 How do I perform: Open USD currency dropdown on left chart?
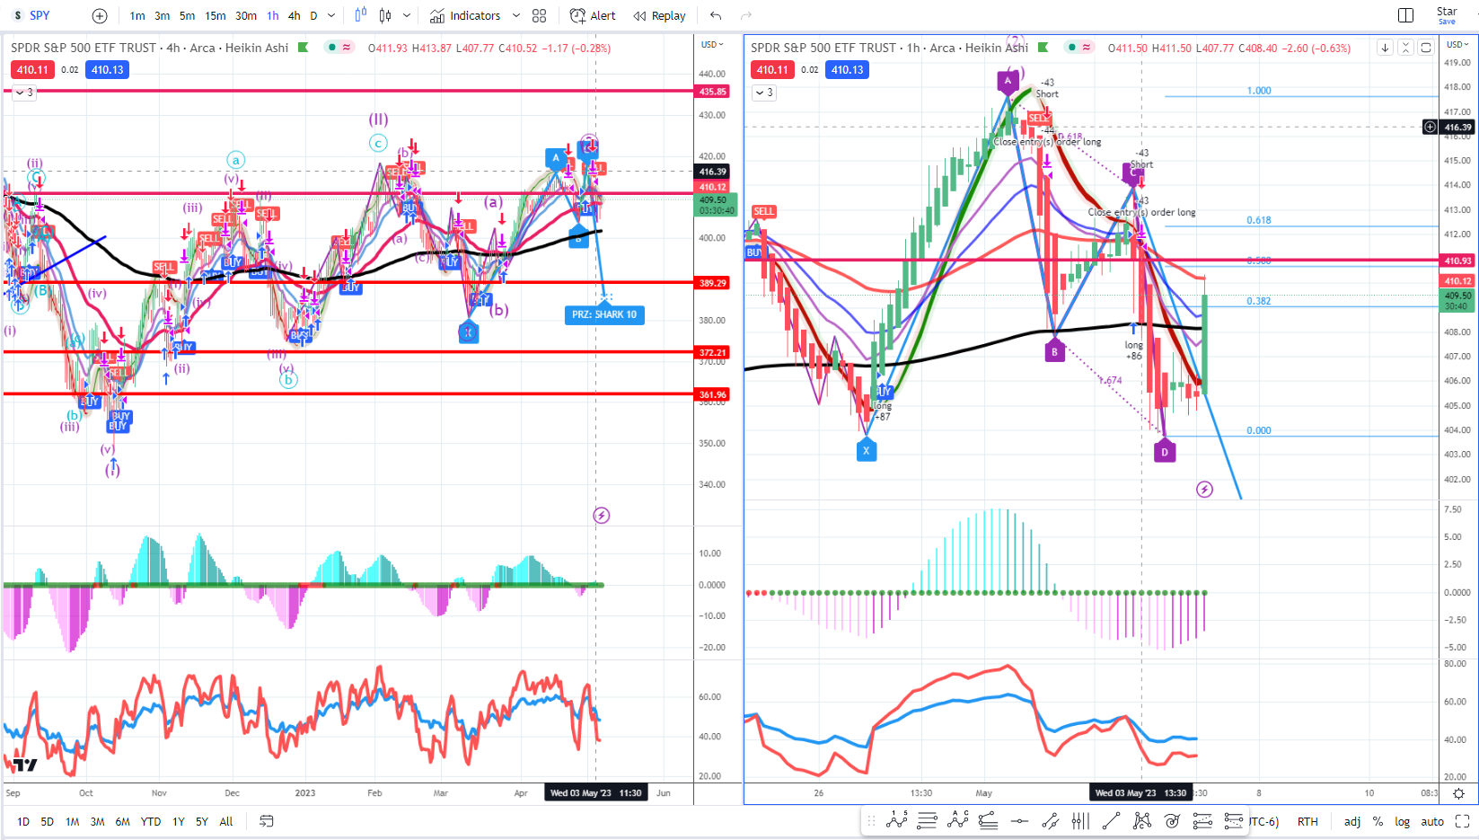pos(712,44)
